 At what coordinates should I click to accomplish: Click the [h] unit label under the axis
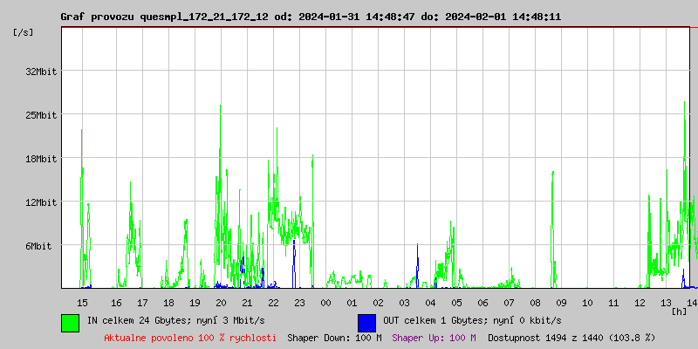point(680,311)
